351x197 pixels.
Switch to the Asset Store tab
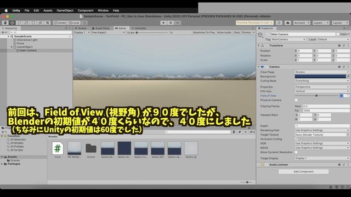100,28
